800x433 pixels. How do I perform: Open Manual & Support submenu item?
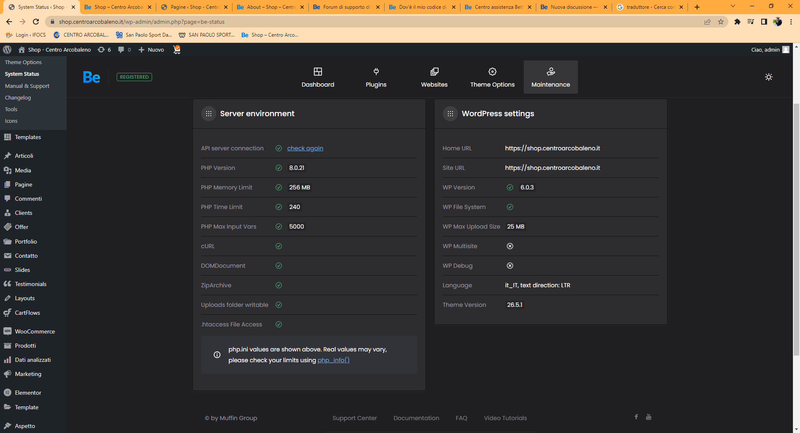click(27, 86)
